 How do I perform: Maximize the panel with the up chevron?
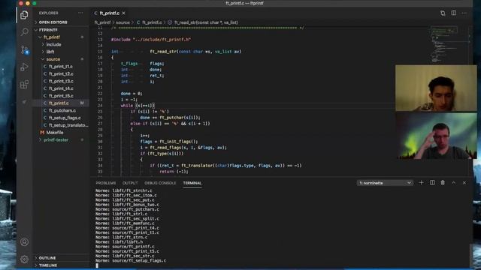click(x=453, y=182)
